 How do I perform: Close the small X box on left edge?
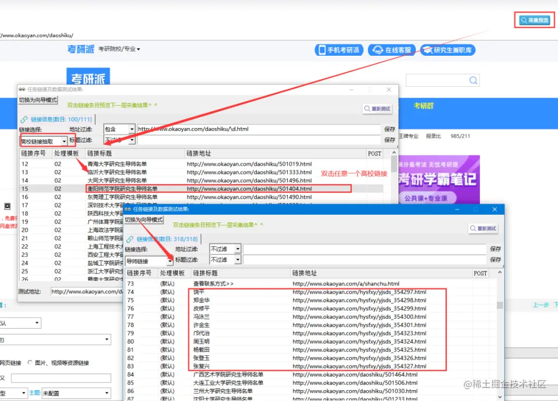7,206
